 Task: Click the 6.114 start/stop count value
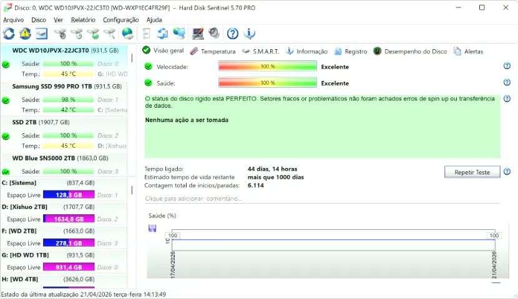256,185
